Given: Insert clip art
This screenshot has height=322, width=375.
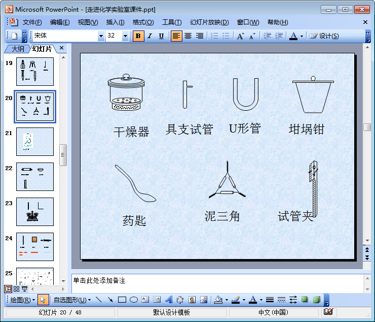Looking at the screenshot, I should pyautogui.click(x=192, y=300).
